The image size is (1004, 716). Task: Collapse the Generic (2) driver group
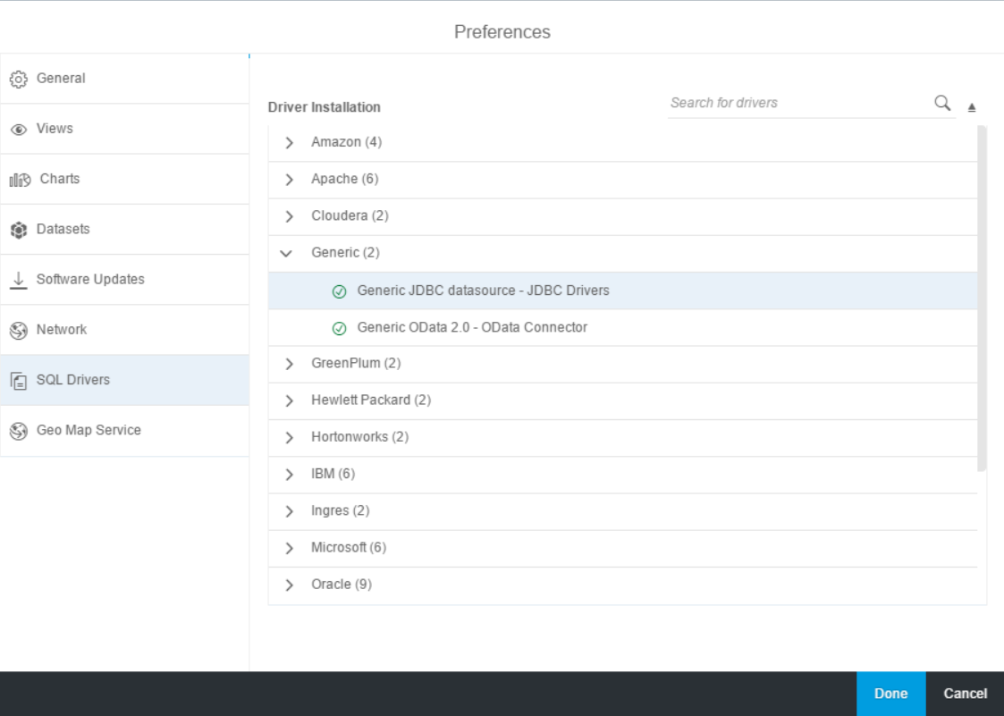[x=286, y=254]
